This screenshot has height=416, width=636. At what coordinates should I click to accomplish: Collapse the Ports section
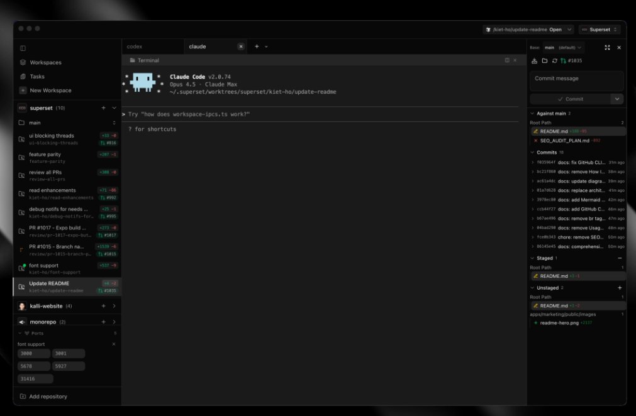[20, 333]
